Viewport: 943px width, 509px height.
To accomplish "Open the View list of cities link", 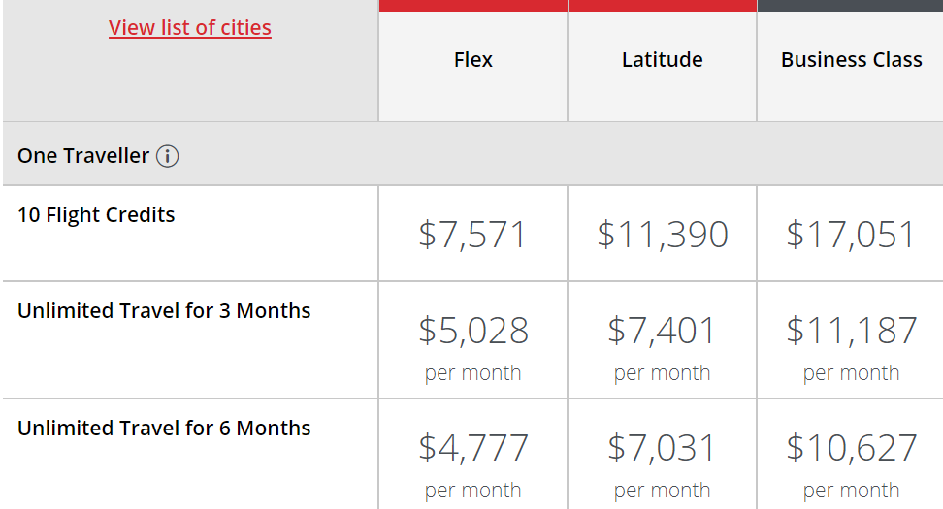I will pyautogui.click(x=190, y=28).
